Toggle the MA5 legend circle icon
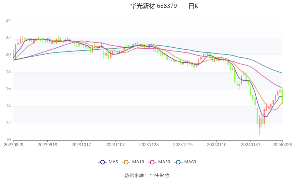This screenshot has width=294, height=179. [102, 162]
